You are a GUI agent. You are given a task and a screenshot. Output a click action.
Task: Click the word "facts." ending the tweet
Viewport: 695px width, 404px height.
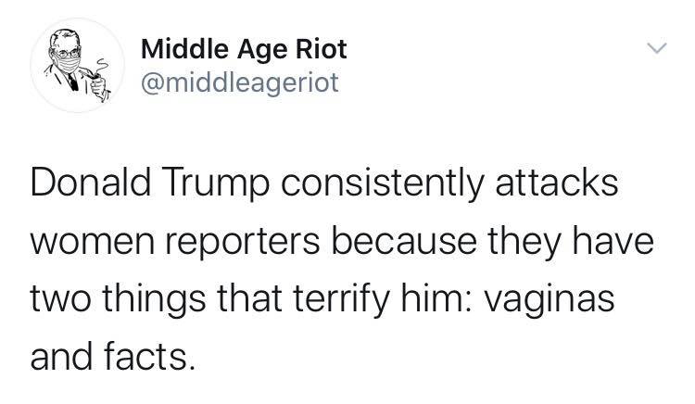tap(150, 356)
